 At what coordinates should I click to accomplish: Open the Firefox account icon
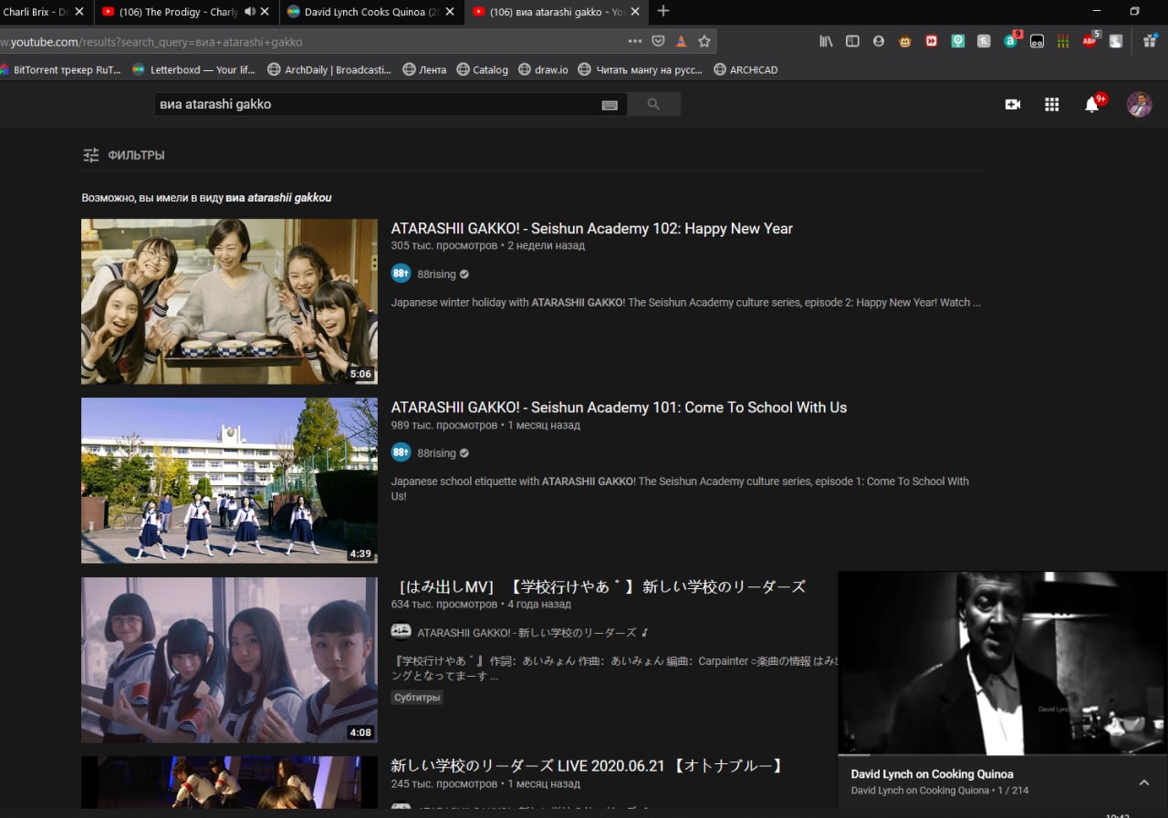click(x=879, y=41)
